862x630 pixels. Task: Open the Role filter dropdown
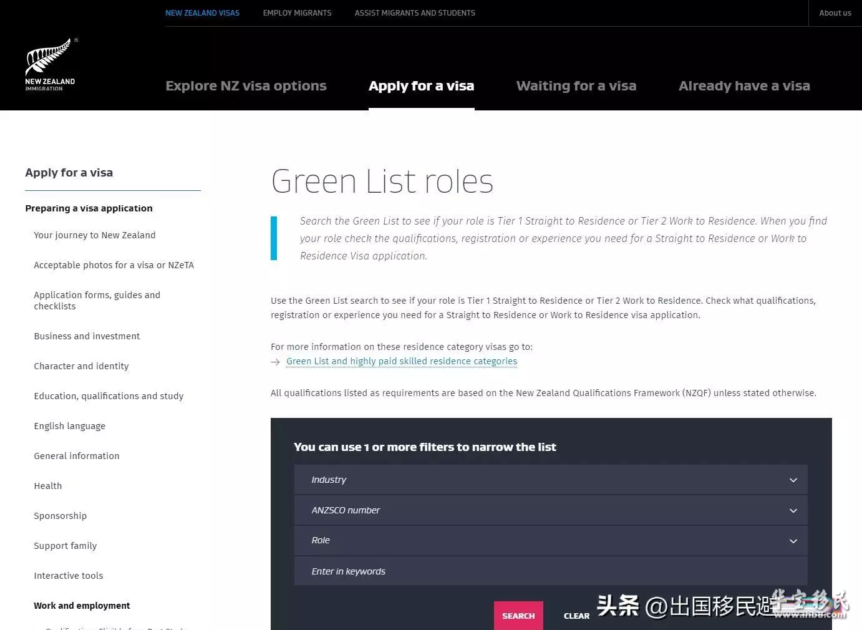tap(551, 541)
